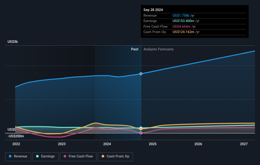
Task: Click the 2027 x-axis label
Action: 244,144
